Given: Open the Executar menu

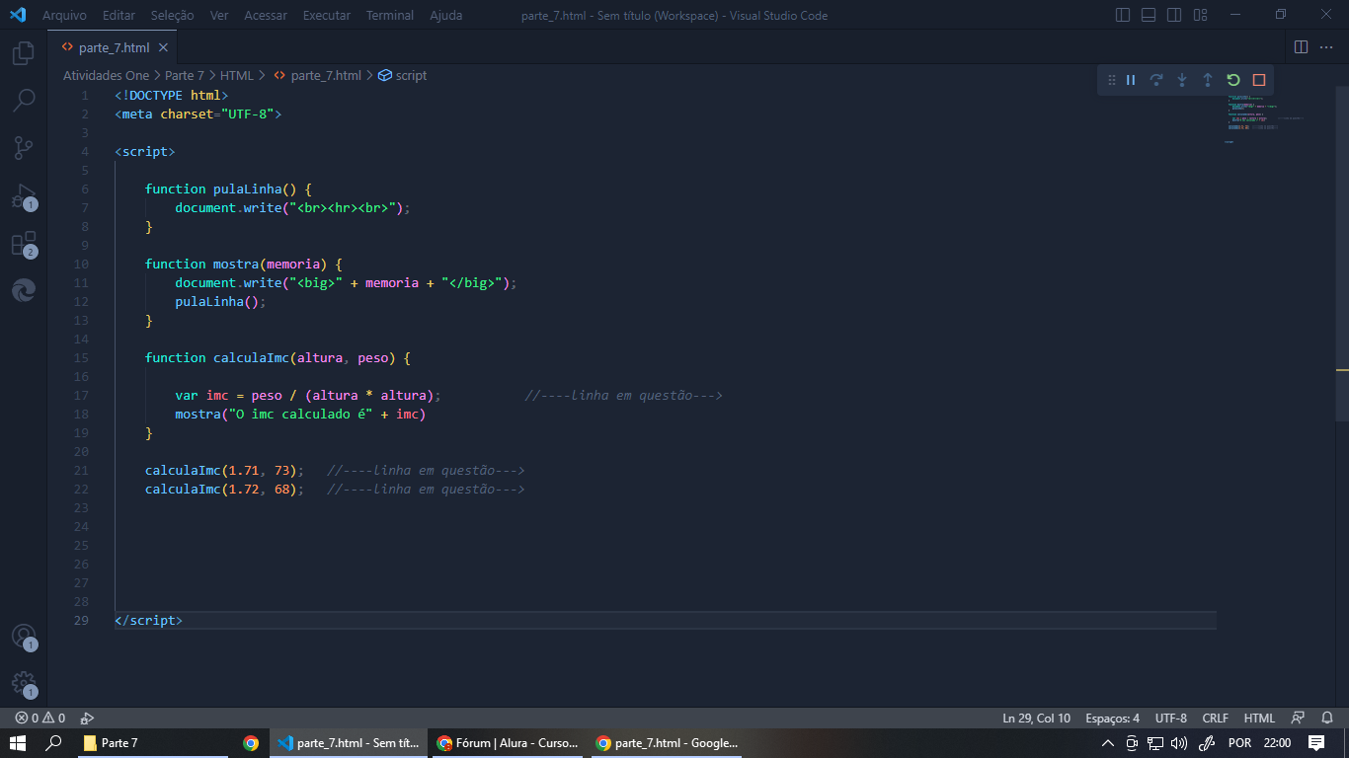Looking at the screenshot, I should coord(327,16).
